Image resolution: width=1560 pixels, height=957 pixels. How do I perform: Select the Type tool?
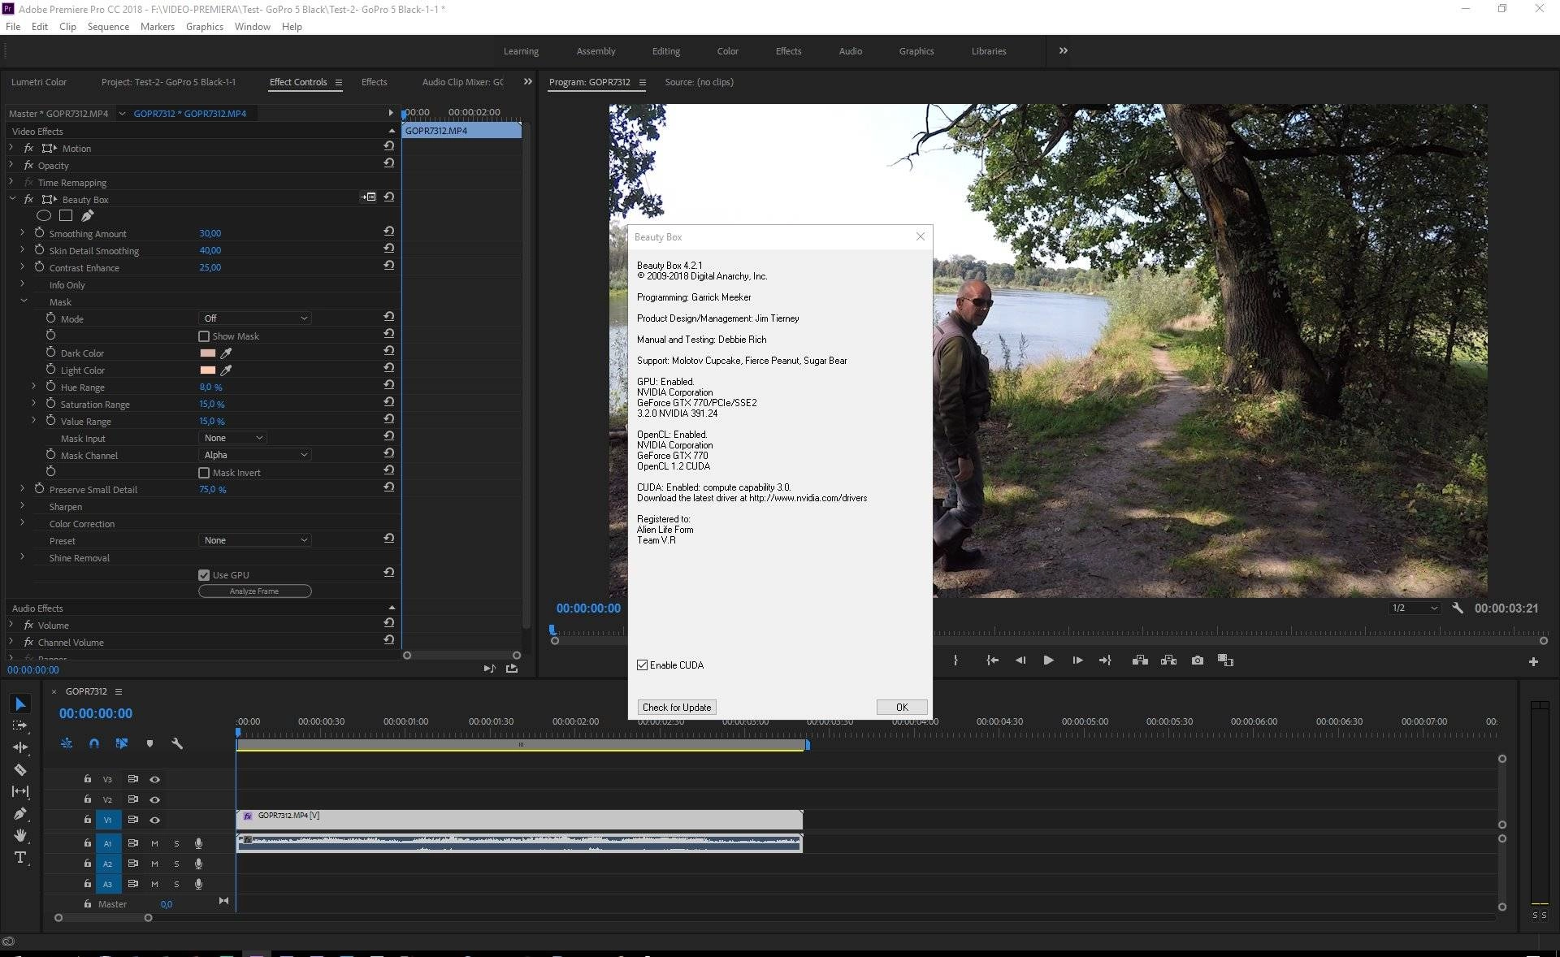(x=20, y=858)
